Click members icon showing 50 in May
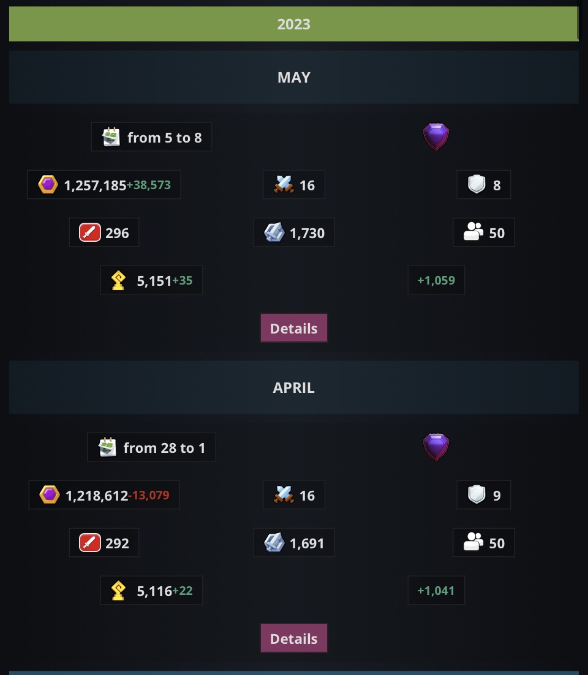Image resolution: width=588 pixels, height=675 pixels. (x=473, y=231)
